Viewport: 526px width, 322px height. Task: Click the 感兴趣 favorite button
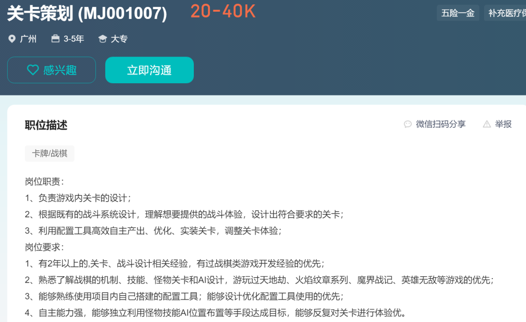click(x=51, y=70)
